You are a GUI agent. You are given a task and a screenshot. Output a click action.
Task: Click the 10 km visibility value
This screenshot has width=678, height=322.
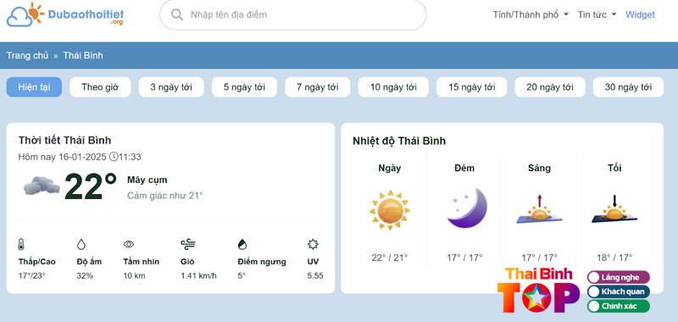(135, 275)
